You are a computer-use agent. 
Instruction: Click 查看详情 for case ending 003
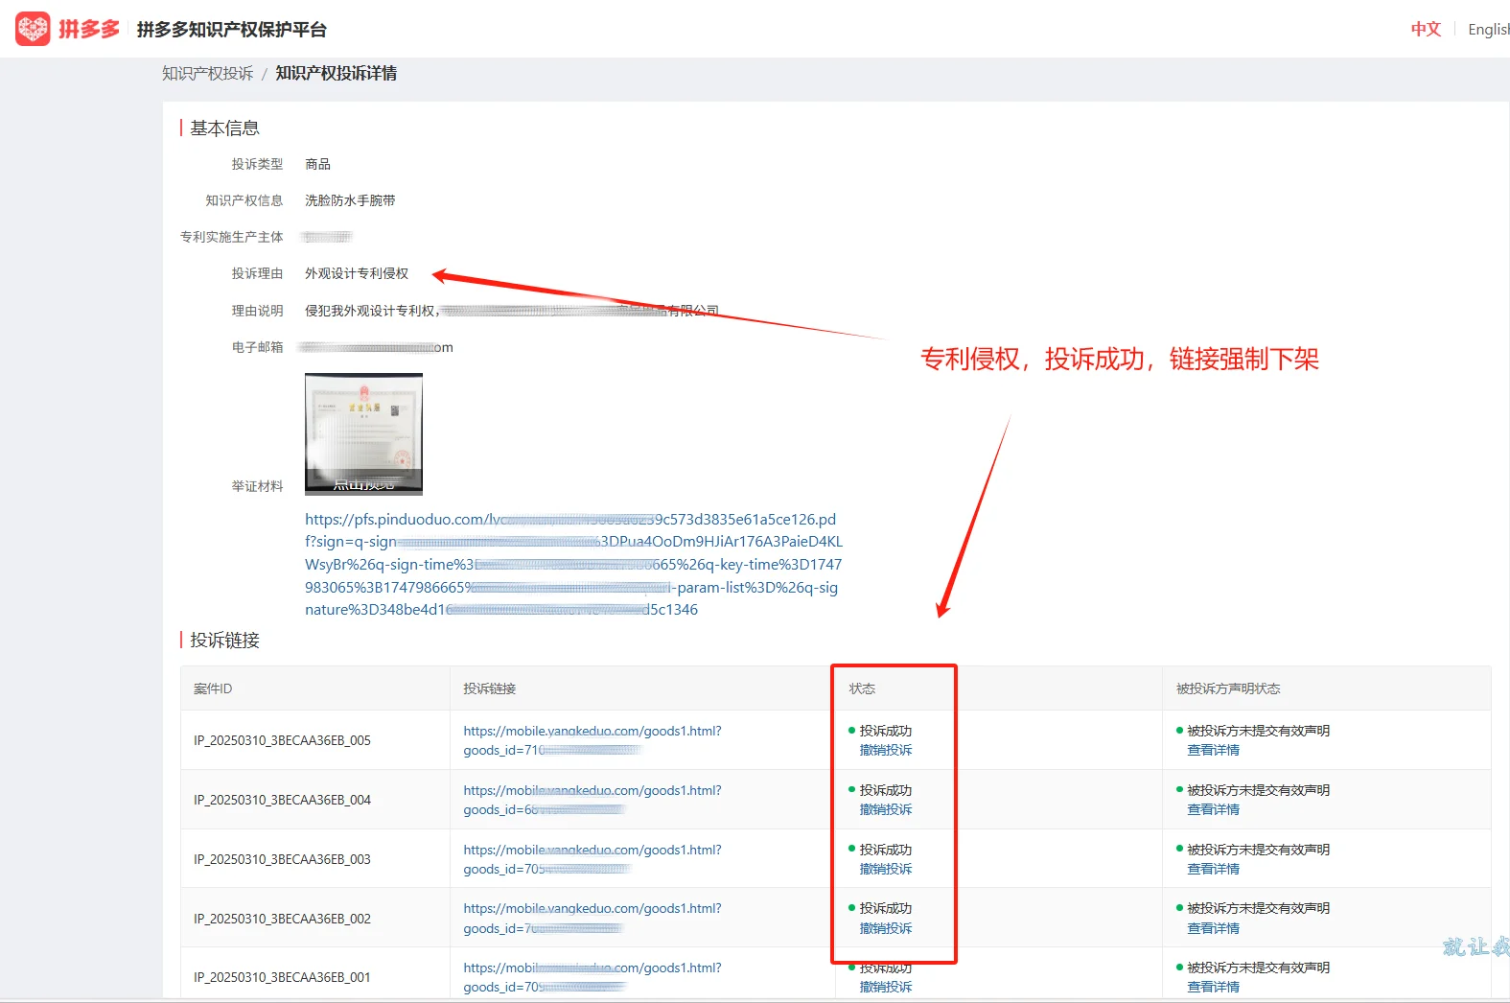1213,869
